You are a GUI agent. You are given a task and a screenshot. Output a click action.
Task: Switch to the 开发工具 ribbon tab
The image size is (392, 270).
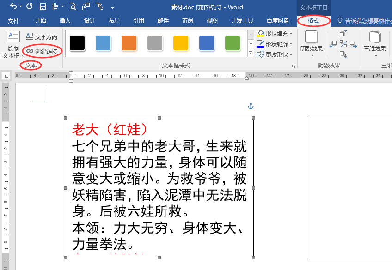pos(242,21)
